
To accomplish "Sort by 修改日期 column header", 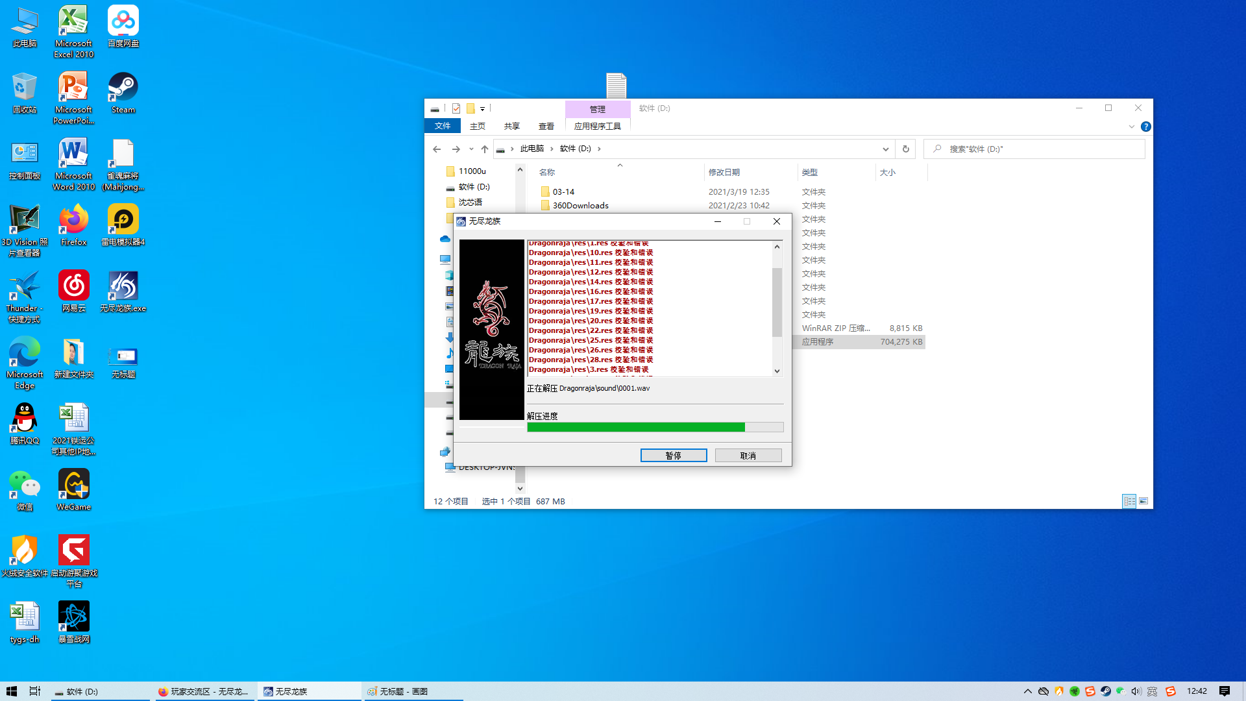I will point(750,173).
